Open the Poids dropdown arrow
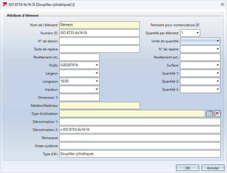Viewport: 227px width, 173px height. pyautogui.click(x=97, y=65)
